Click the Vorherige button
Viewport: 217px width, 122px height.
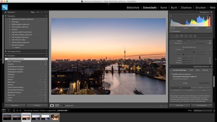(x=180, y=105)
